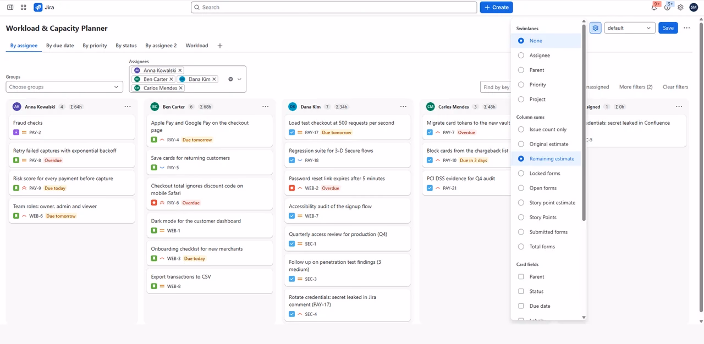Click the task icon on PAY-17 card
Viewport: 704px width, 344px height.
[x=292, y=132]
